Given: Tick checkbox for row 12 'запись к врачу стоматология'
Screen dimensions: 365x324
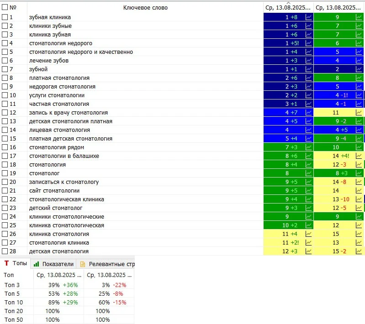Looking at the screenshot, I should [5, 113].
